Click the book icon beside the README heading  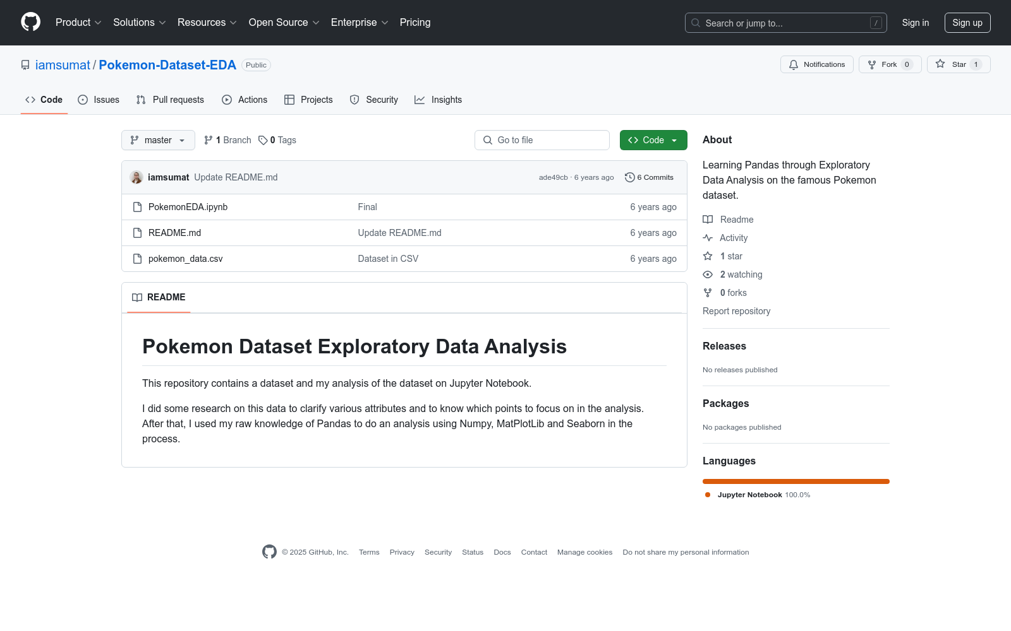tap(137, 297)
